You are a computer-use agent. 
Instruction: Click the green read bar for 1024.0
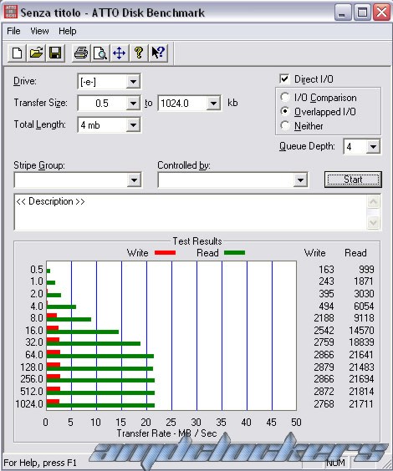coord(100,406)
